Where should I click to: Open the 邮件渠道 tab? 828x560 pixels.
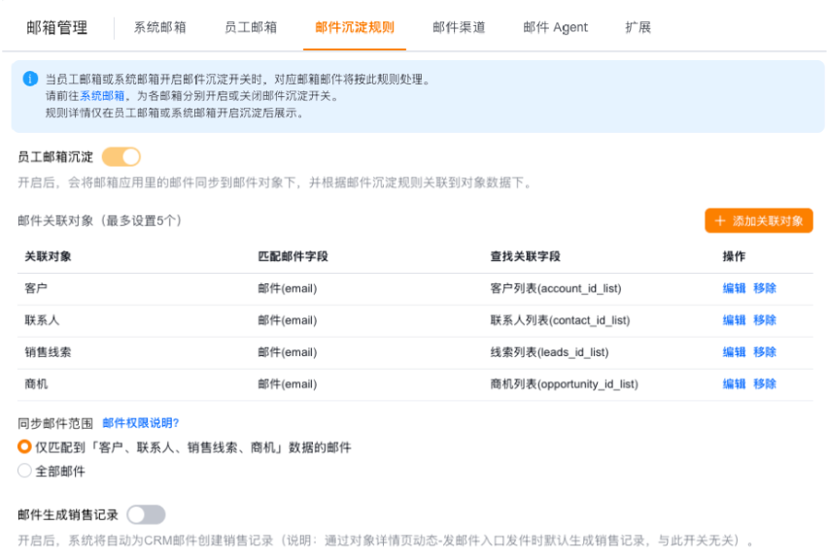(459, 27)
